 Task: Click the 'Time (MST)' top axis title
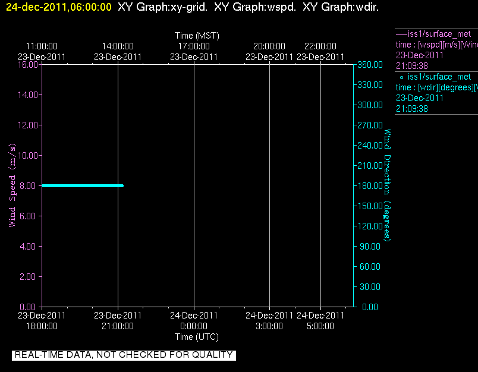point(197,36)
